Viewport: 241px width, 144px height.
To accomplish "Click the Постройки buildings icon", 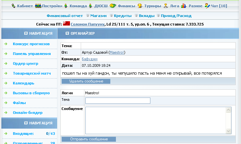I will [x=38, y=6].
